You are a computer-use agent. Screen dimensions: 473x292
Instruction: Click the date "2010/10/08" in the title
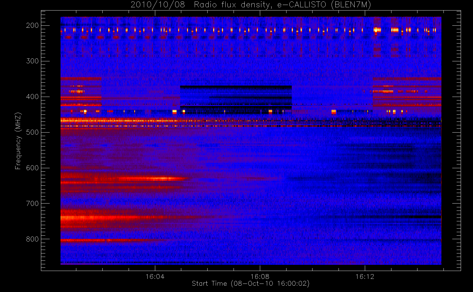158,5
